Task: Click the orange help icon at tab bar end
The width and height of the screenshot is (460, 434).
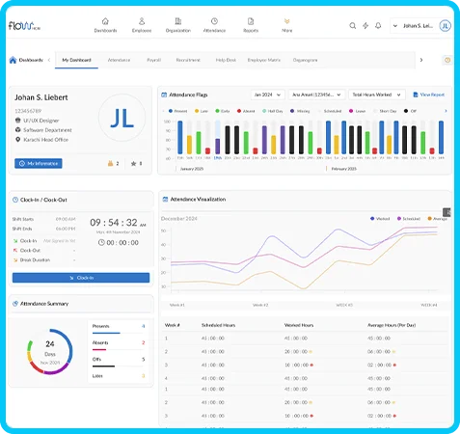Action: [x=447, y=60]
